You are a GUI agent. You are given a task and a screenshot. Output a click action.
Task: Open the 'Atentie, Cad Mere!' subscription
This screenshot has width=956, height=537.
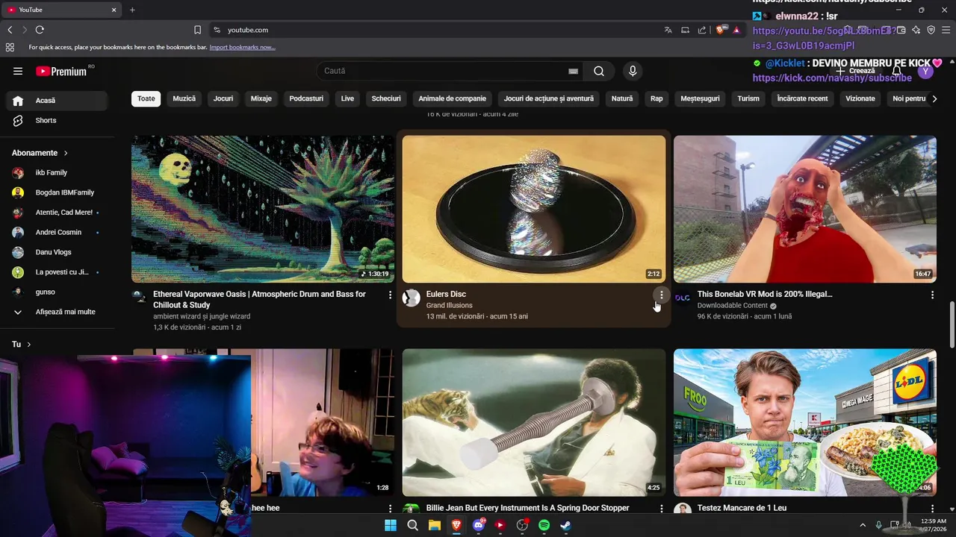tap(57, 213)
